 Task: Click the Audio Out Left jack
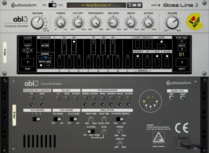(x=171, y=98)
